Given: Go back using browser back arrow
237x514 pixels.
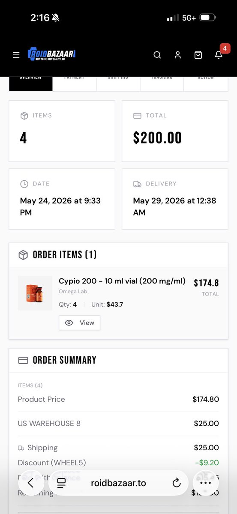Looking at the screenshot, I should pyautogui.click(x=30, y=483).
